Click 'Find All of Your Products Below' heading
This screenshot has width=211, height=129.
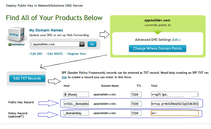pos(54,18)
